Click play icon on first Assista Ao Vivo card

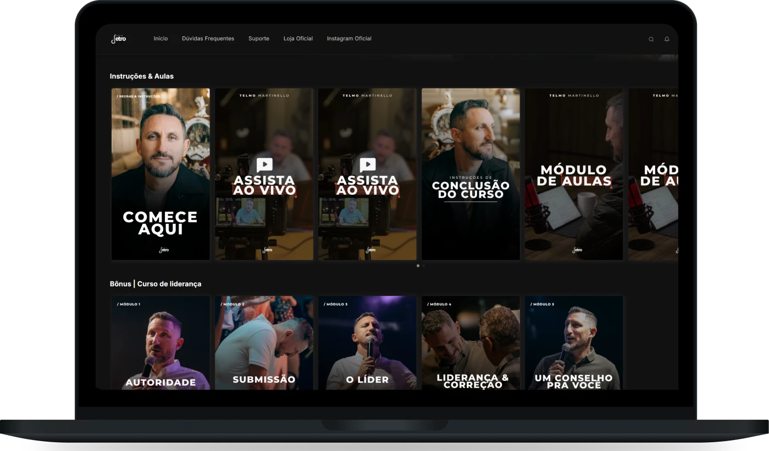[264, 164]
